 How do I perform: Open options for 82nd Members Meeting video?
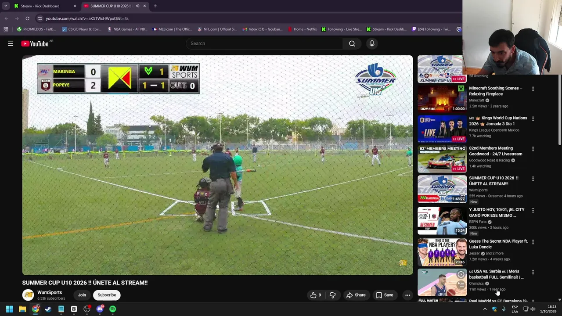click(533, 149)
